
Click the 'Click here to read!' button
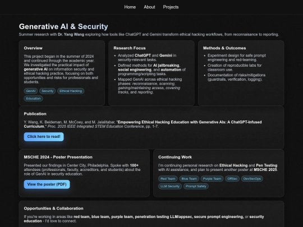[44, 137]
